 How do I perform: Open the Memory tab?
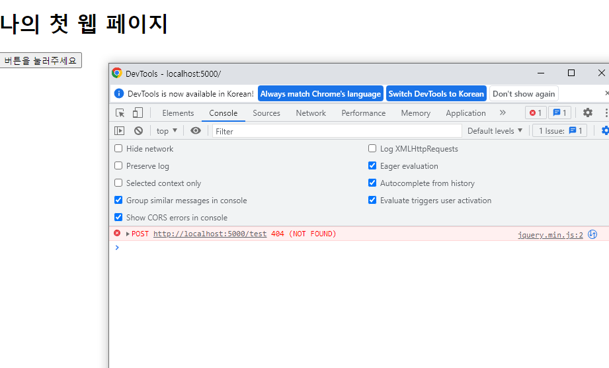415,113
